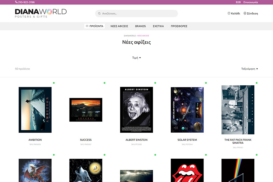Click the SKU text under Albert Einstein
The image size is (273, 182).
click(137, 144)
